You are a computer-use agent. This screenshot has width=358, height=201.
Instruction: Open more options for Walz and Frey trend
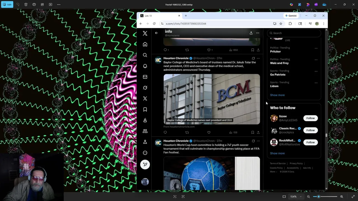316,60
